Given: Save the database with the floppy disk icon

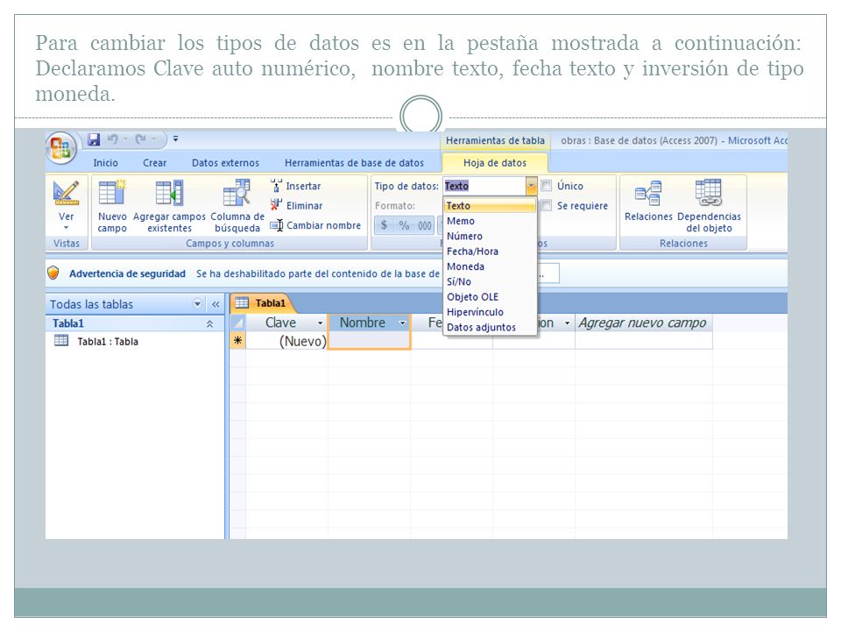Looking at the screenshot, I should click(x=94, y=139).
